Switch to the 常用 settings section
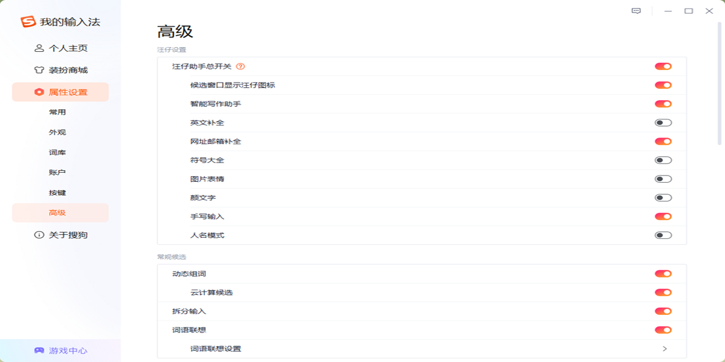Screen dimensions: 725x362 57,112
